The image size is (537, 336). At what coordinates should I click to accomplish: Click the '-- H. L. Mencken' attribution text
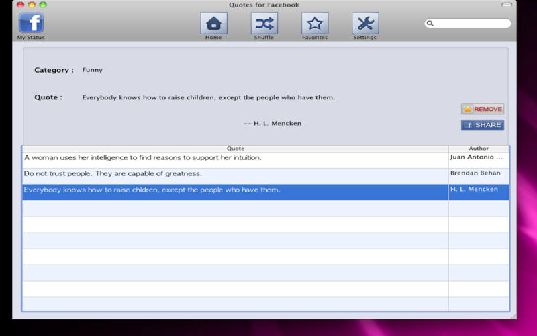(x=273, y=124)
